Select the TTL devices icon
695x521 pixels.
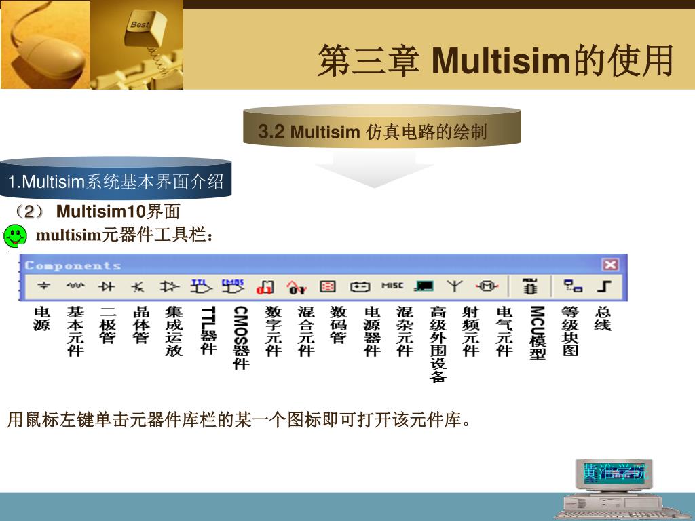(201, 287)
